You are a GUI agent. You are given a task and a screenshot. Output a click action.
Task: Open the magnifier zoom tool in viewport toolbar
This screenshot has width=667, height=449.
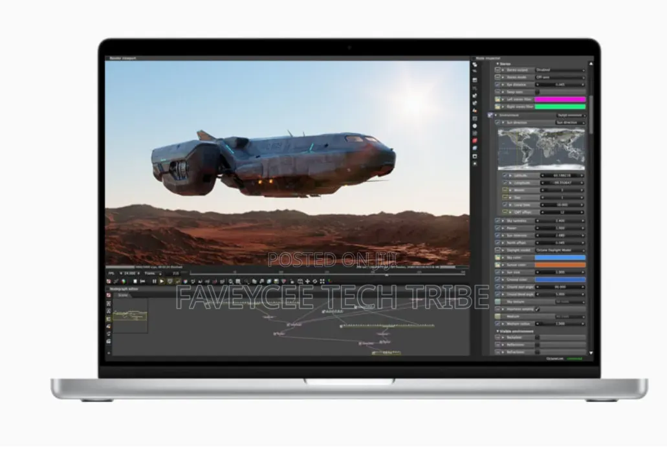point(230,281)
